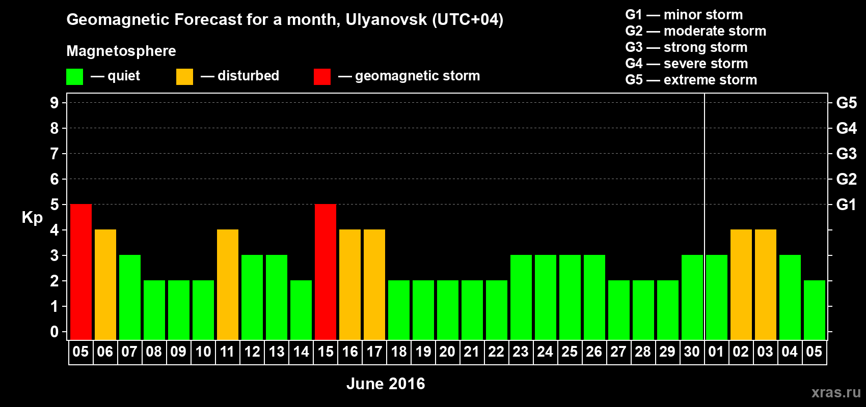This screenshot has width=866, height=407.
Task: Click the Kp axis title
Action: [32, 218]
